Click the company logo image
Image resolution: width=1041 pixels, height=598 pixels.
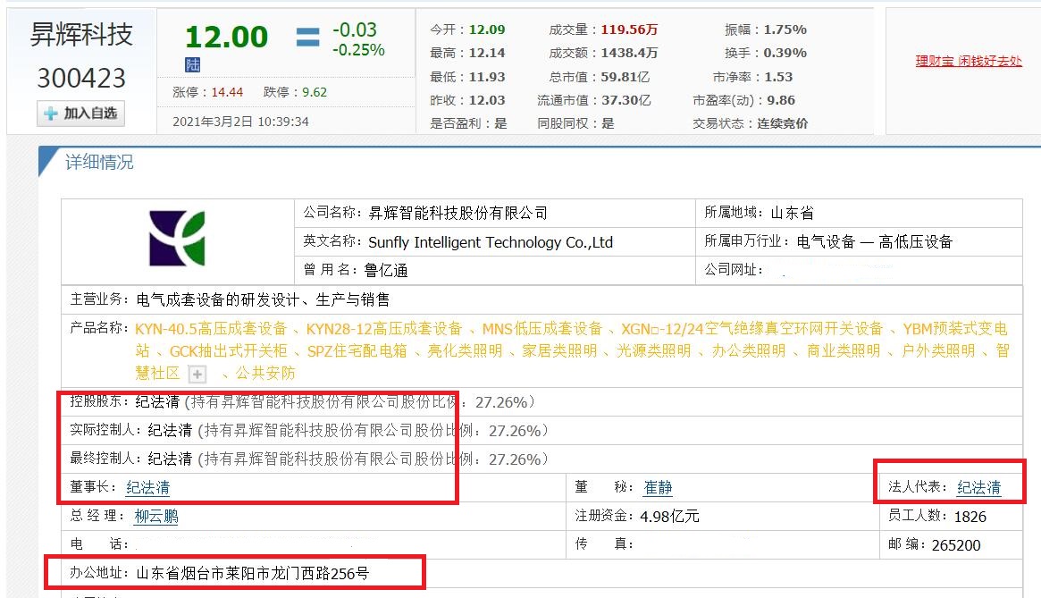[177, 238]
